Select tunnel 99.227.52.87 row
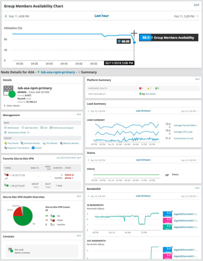 coord(42,185)
